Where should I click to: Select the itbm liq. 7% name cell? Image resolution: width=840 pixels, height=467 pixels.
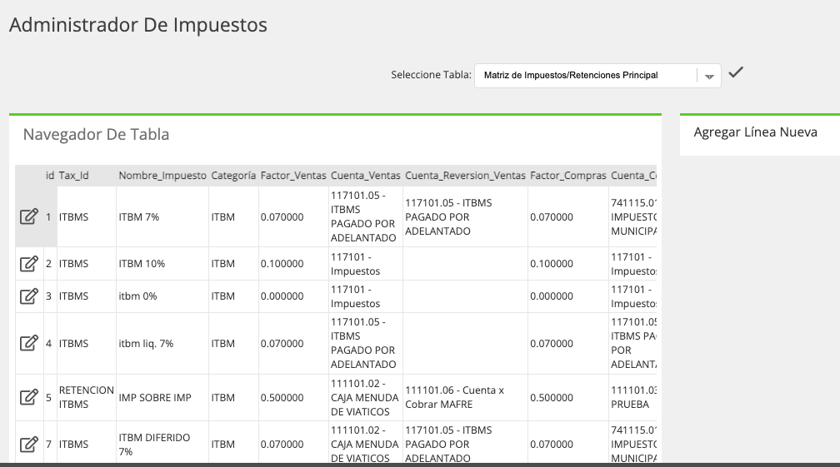click(162, 344)
